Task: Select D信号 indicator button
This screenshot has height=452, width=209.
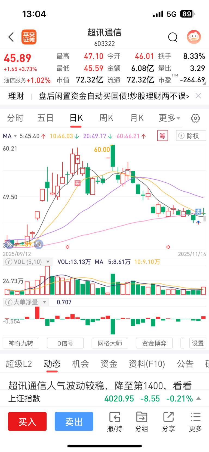Action: pos(65,343)
